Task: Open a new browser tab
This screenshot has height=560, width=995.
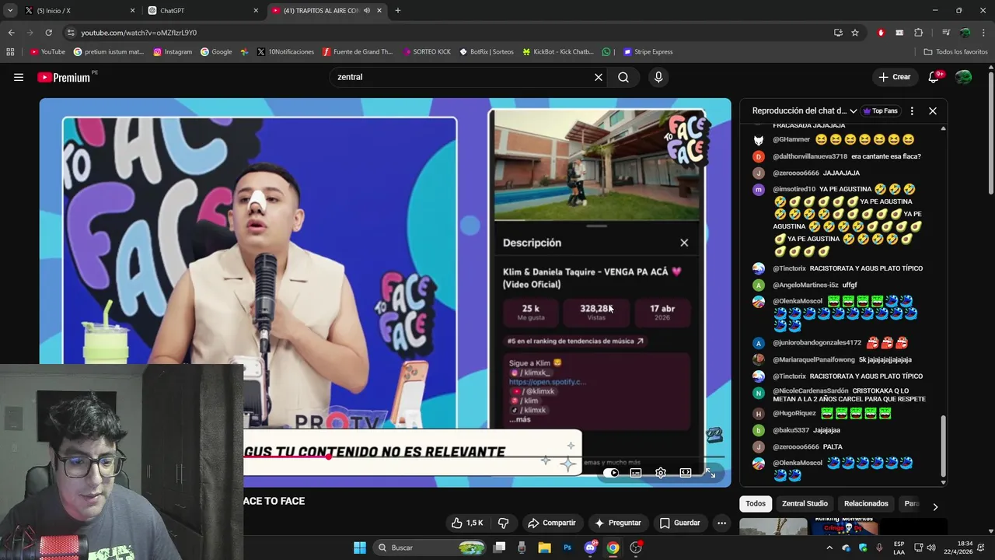Action: tap(398, 11)
